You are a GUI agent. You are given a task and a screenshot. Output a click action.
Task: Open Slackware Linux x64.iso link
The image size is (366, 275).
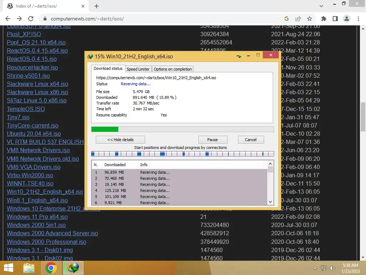(x=37, y=84)
